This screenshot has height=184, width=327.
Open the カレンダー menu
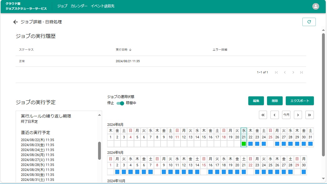coord(79,6)
